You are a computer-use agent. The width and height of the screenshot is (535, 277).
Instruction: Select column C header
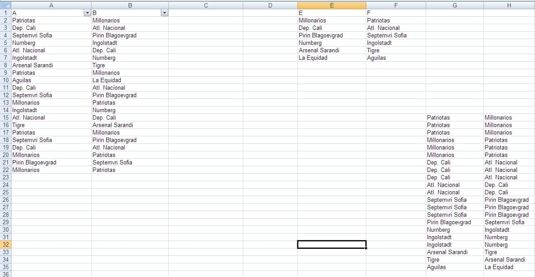tap(206, 5)
